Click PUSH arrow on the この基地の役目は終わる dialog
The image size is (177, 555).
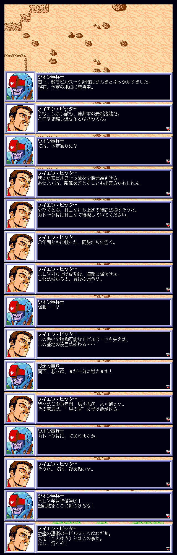tap(168, 355)
